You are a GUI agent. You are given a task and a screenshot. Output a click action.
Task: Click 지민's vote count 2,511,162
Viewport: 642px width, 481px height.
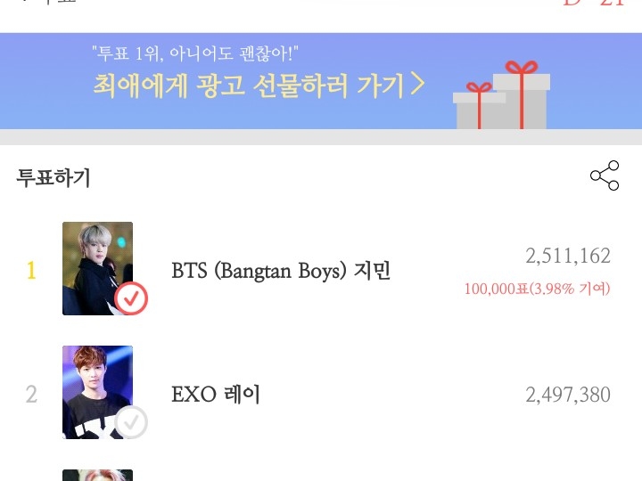tap(568, 256)
